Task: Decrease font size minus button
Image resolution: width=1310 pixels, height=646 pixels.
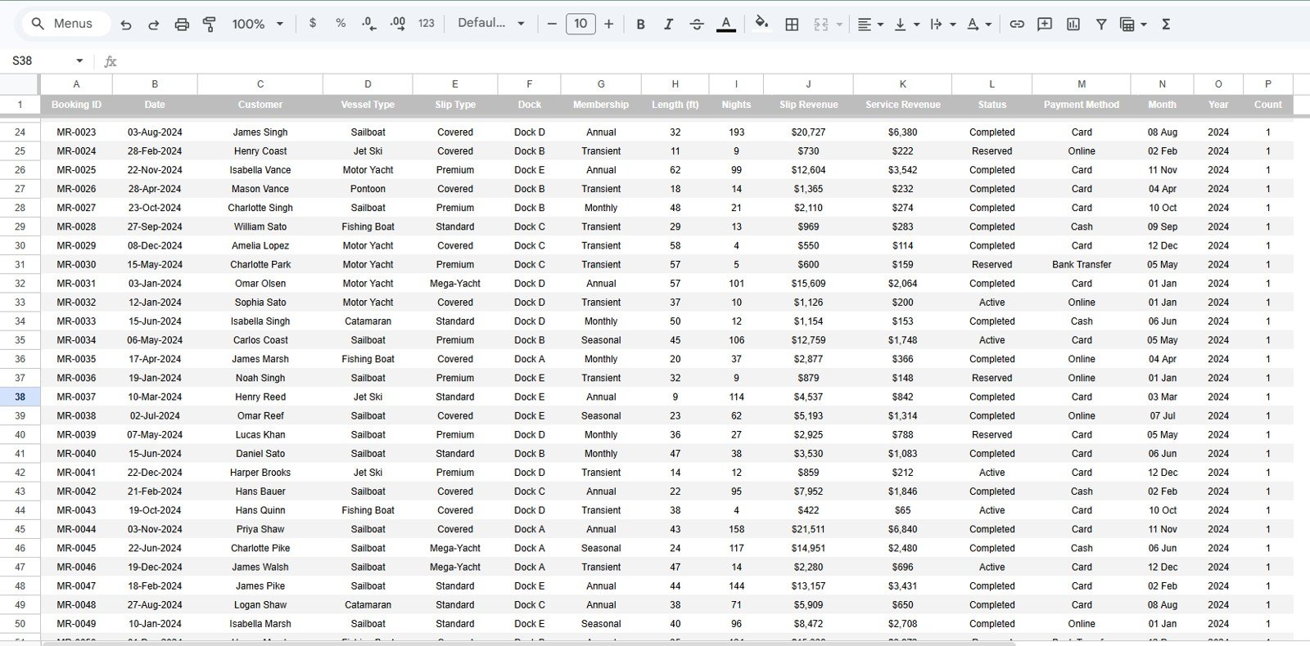Action: (552, 24)
